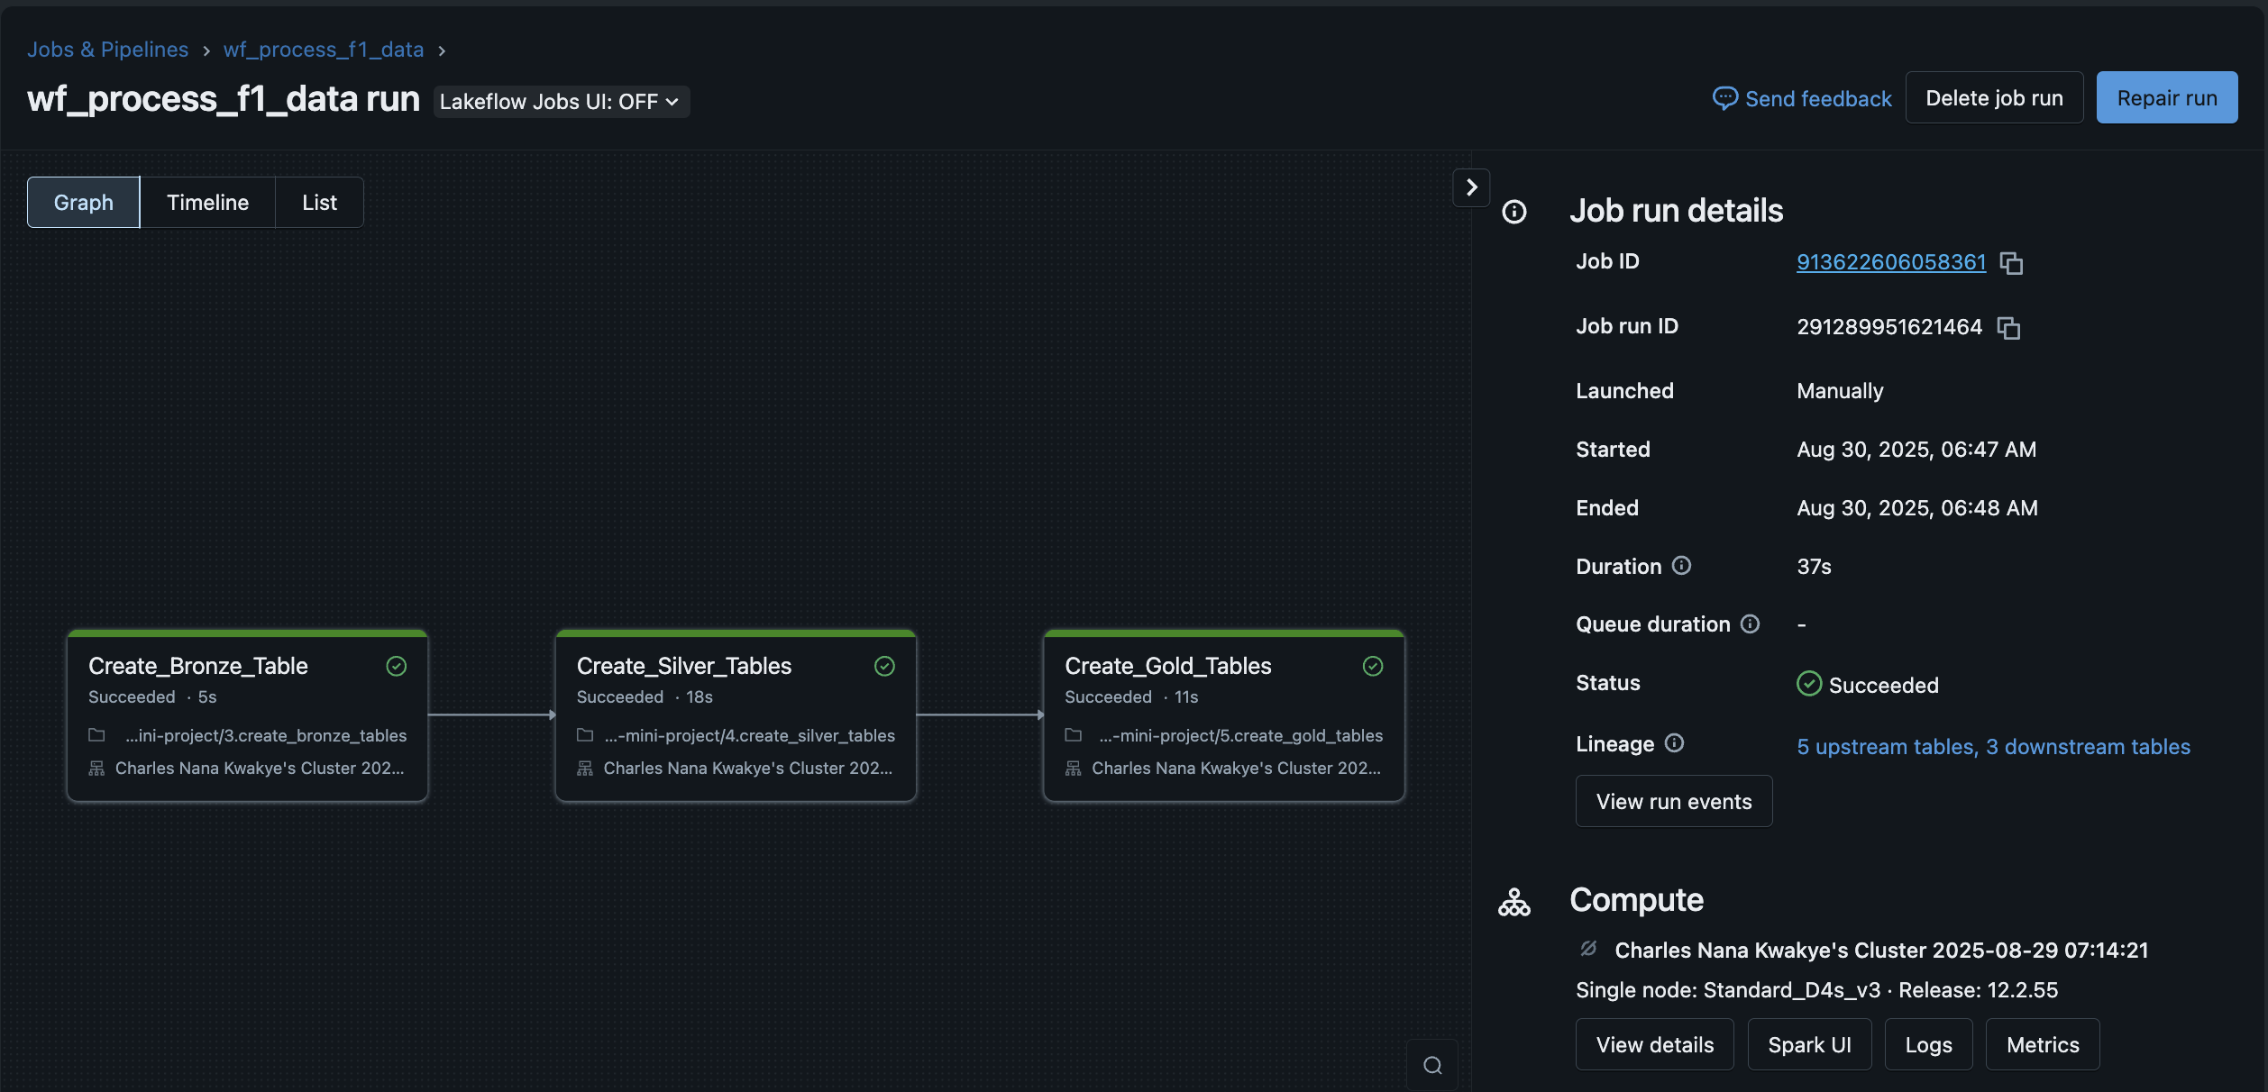The image size is (2268, 1092).
Task: Switch to the Timeline view
Action: 207,203
